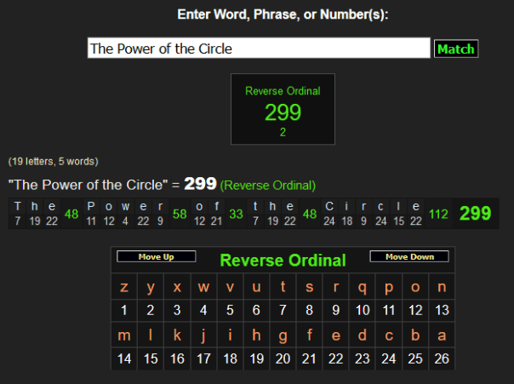Click the large green 299 breakdown total
514x384 pixels.
(475, 214)
